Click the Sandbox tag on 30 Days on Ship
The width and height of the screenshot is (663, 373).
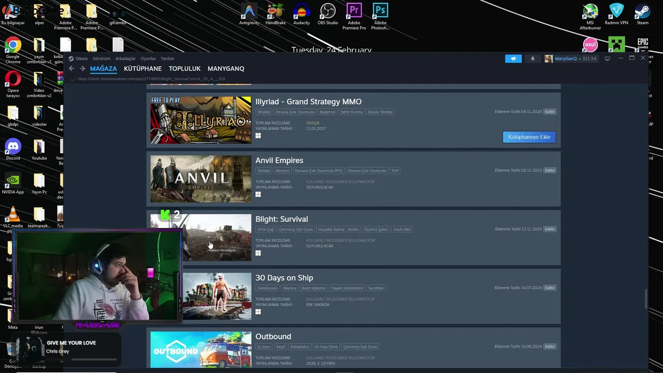pyautogui.click(x=376, y=288)
